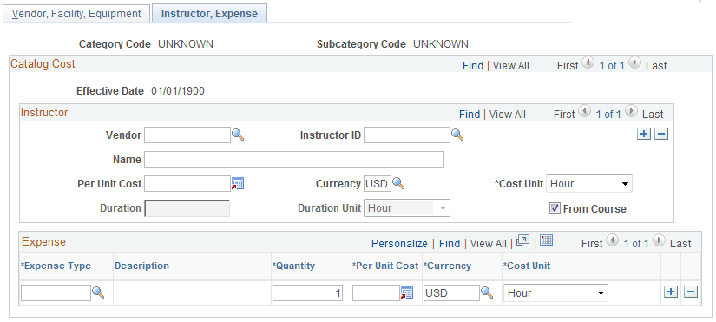Click Category Code UNKNOWN value
The width and height of the screenshot is (716, 322).
(186, 44)
